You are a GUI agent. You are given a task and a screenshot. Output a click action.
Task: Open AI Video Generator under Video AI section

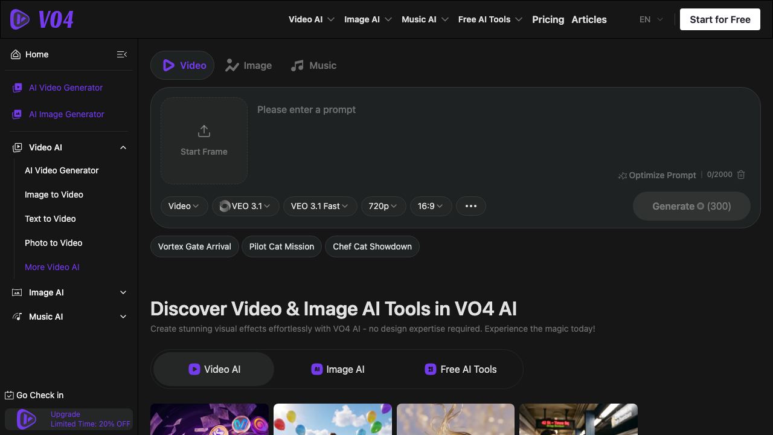[62, 170]
